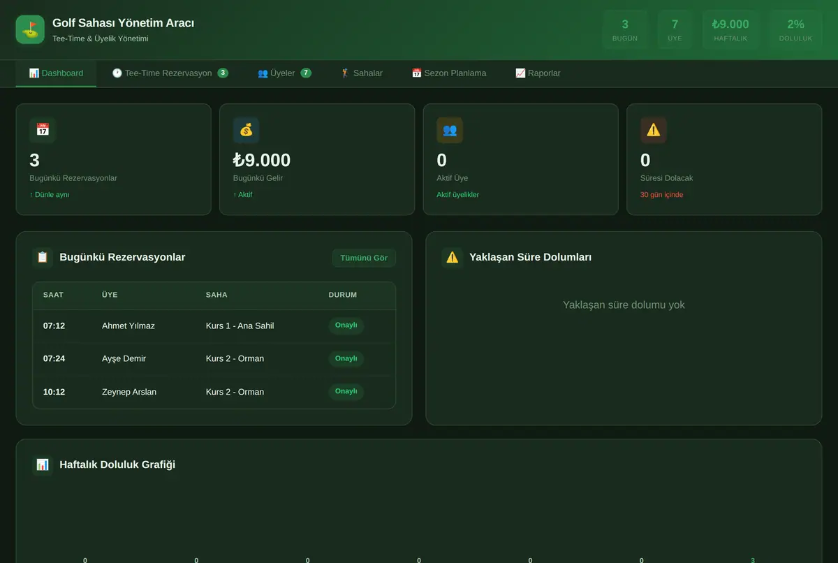Click the Haftalık Doluluk Grafiği heading

point(117,465)
